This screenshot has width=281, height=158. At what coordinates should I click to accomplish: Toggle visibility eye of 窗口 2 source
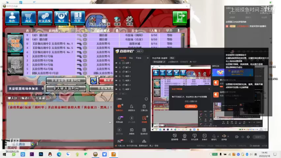(x=116, y=85)
